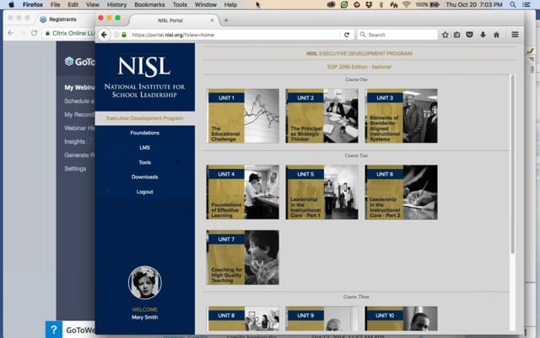Reload page in background GoToWebinar window
This screenshot has width=540, height=338.
34,33
